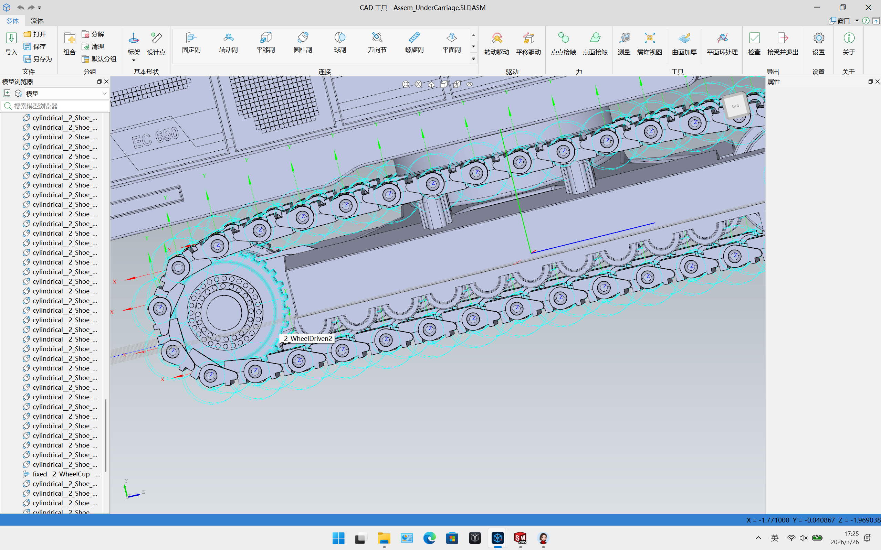Click the X Y Z coordinate readout

click(813, 520)
